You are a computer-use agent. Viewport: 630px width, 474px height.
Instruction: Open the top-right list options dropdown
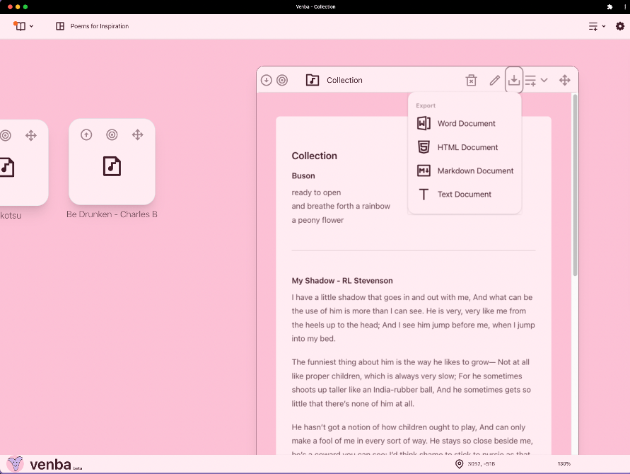point(597,26)
